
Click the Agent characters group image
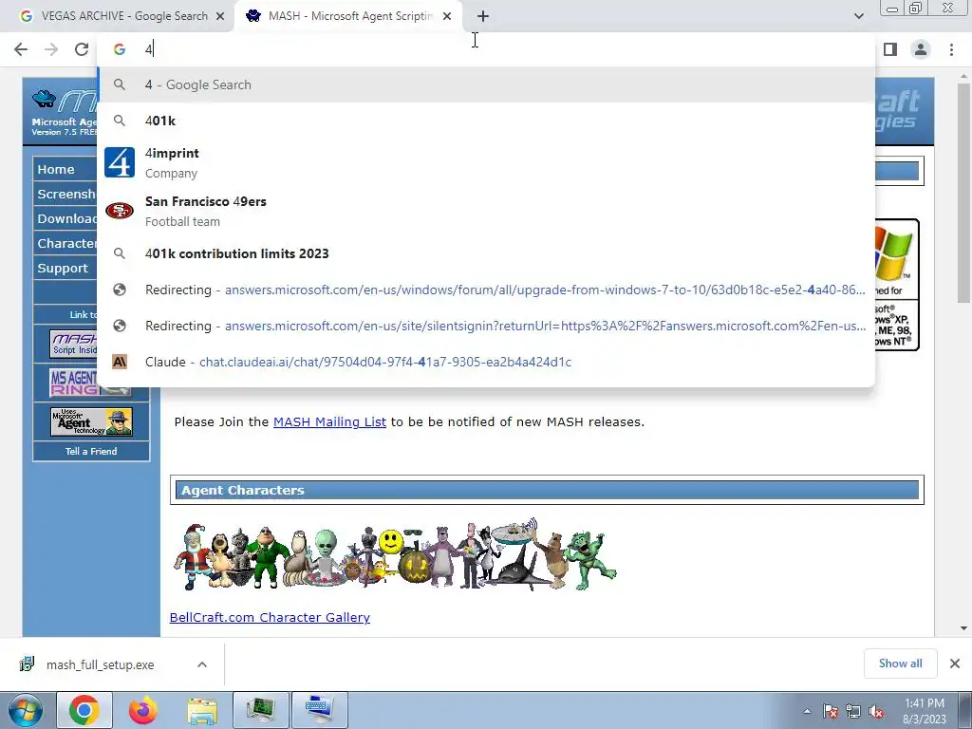click(394, 554)
